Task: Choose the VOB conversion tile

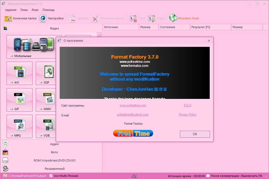Action: coord(46,126)
